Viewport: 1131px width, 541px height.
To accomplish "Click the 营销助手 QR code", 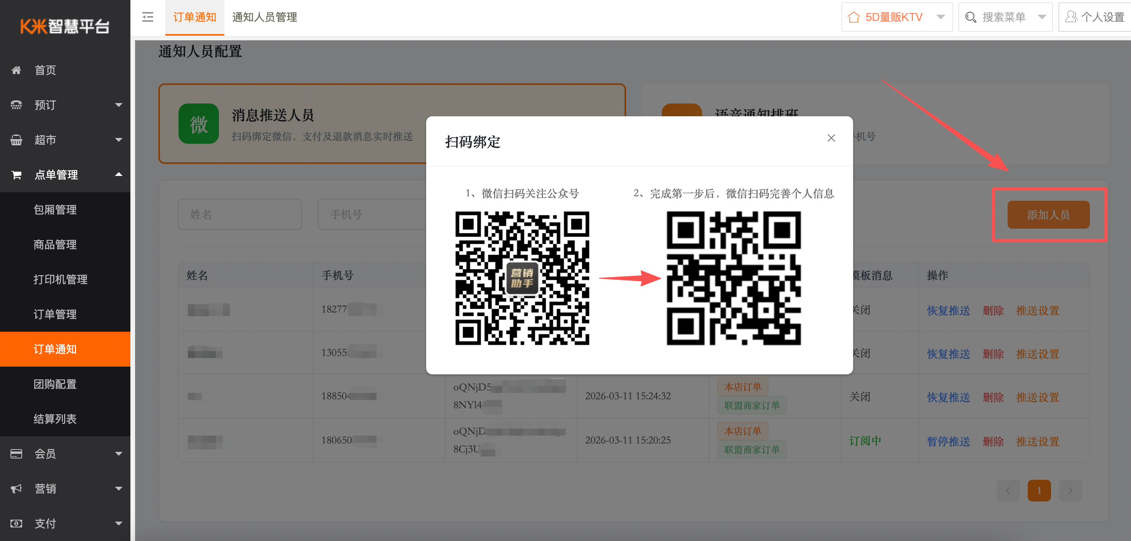I will [522, 278].
